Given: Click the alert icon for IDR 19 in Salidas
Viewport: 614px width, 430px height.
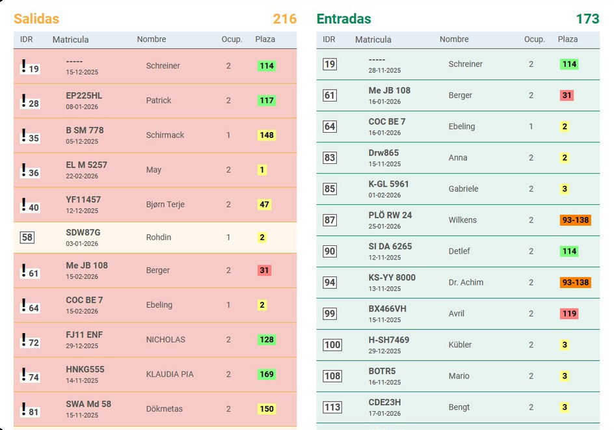Looking at the screenshot, I should click(x=24, y=66).
